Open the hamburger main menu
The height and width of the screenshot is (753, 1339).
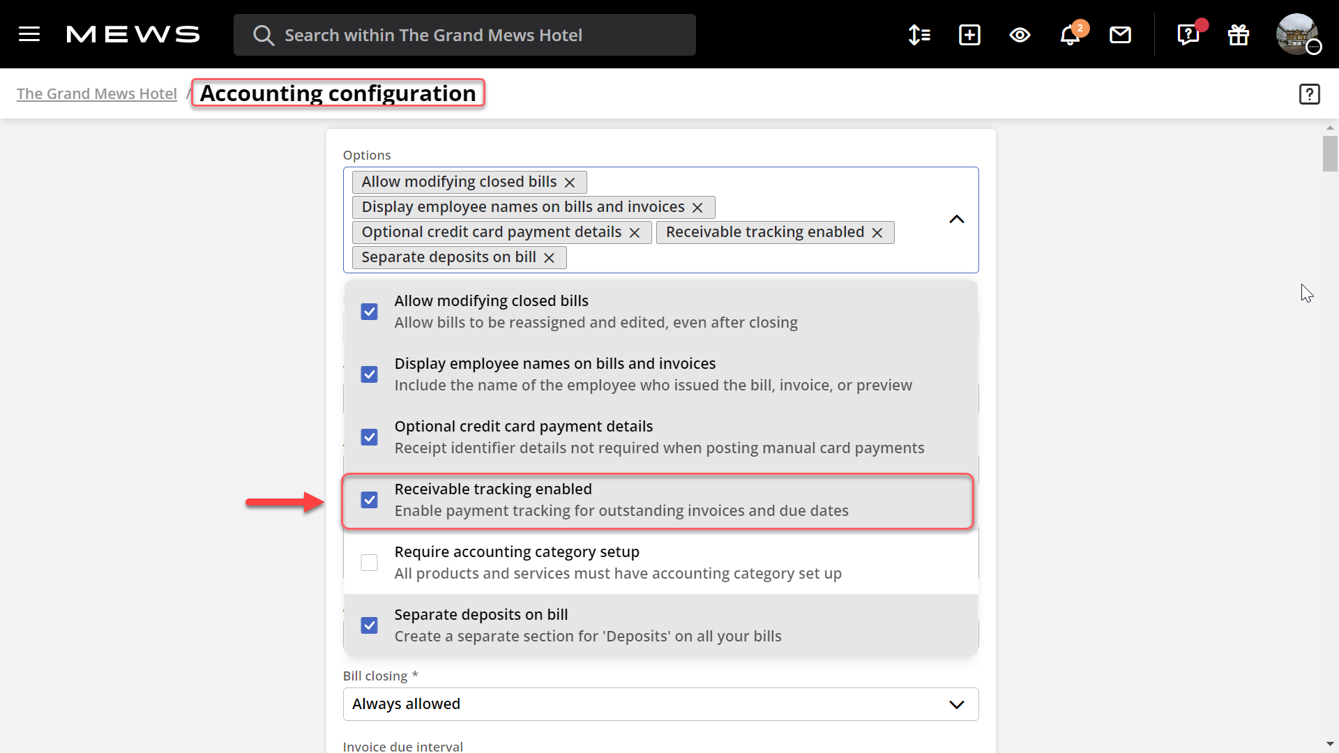pyautogui.click(x=29, y=35)
